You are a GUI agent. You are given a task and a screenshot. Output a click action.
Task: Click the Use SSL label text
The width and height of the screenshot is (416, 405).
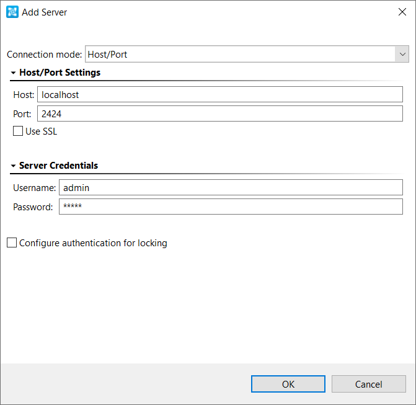coord(41,131)
